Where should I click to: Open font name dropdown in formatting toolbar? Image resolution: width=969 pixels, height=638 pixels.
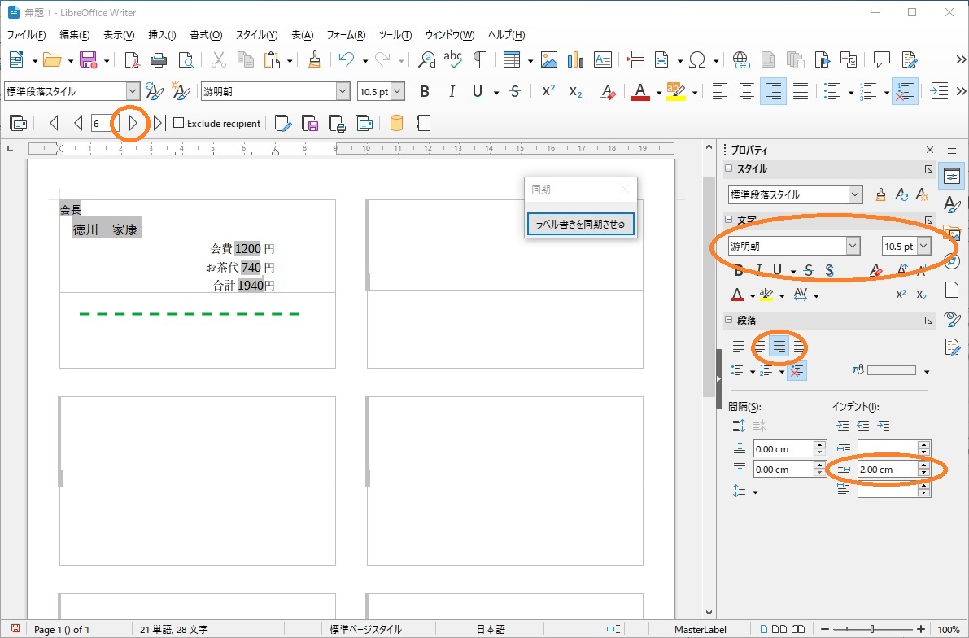(x=343, y=91)
